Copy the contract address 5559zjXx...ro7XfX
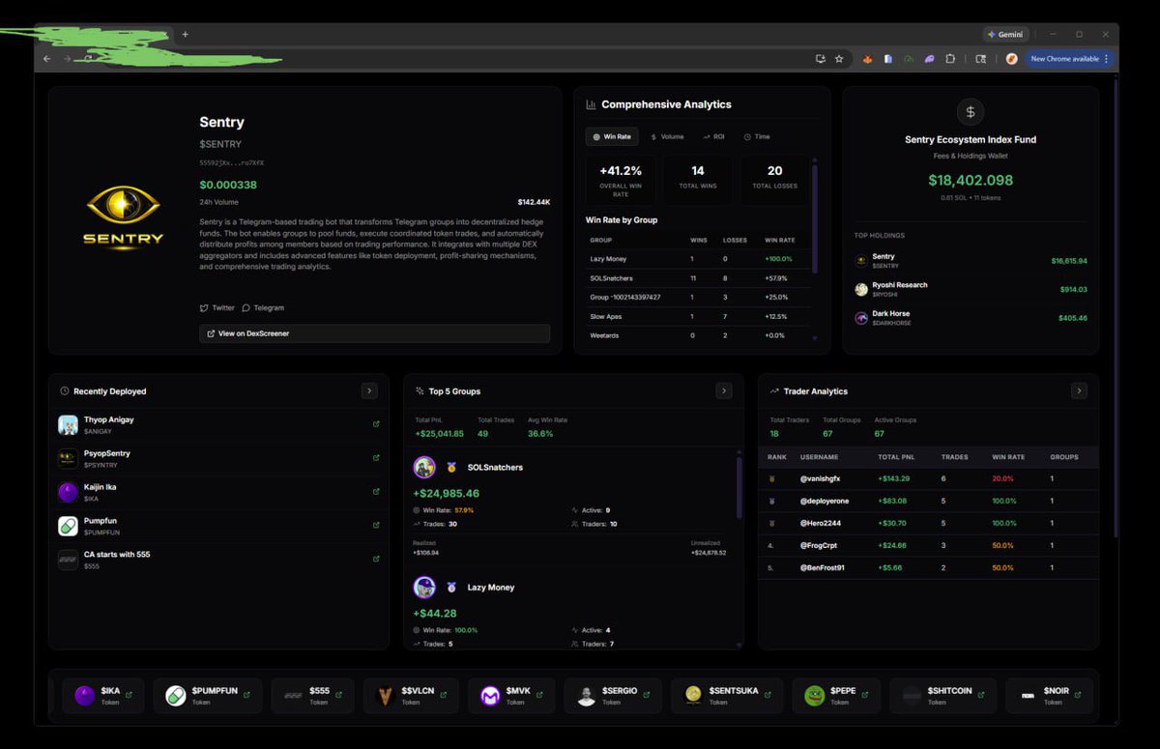 coord(232,163)
